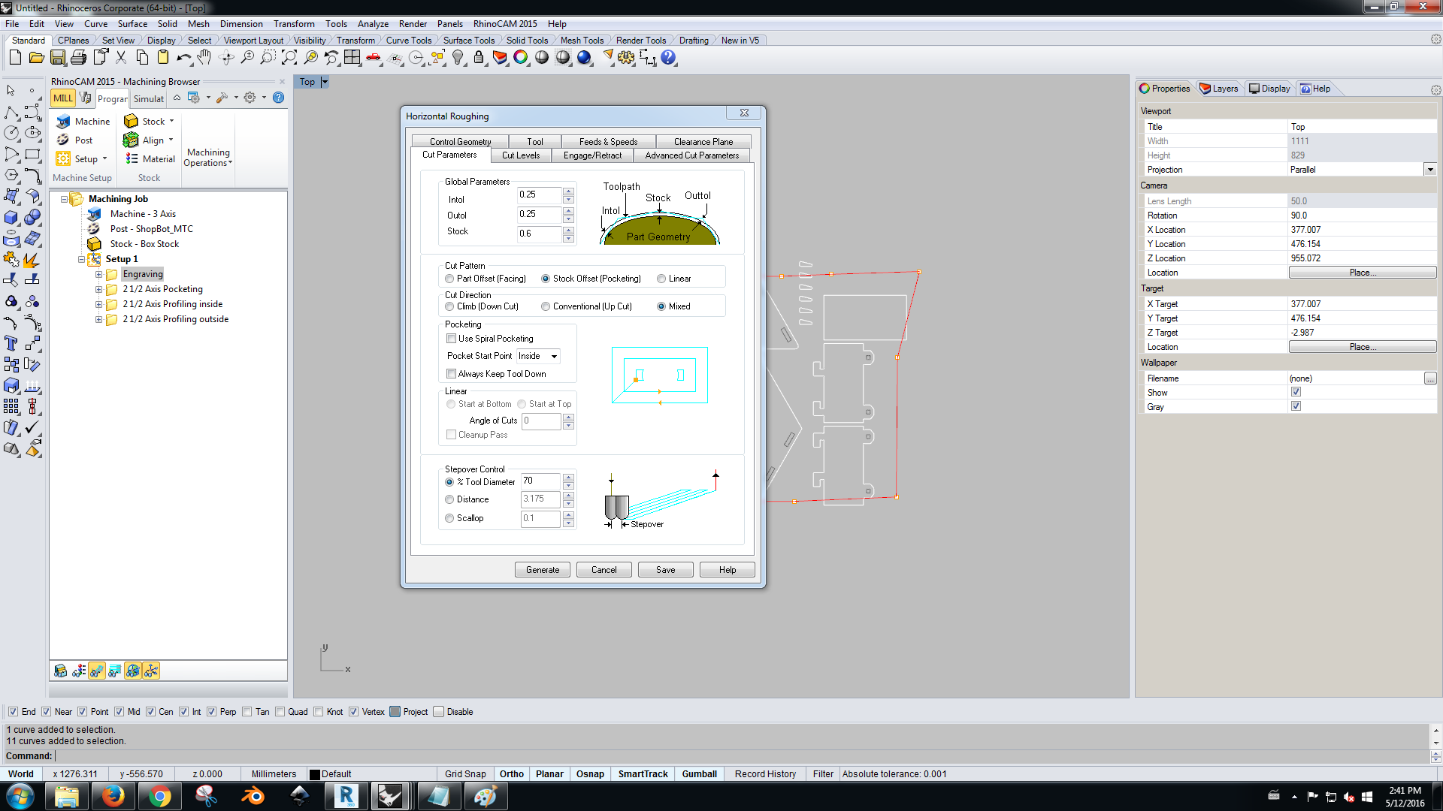
Task: Select the Text object tool in sidebar
Action: pos(11,343)
